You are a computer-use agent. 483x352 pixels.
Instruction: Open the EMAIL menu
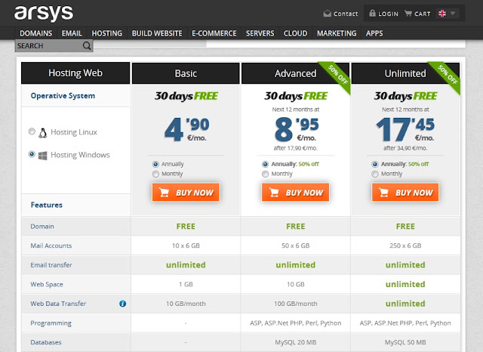pos(72,33)
